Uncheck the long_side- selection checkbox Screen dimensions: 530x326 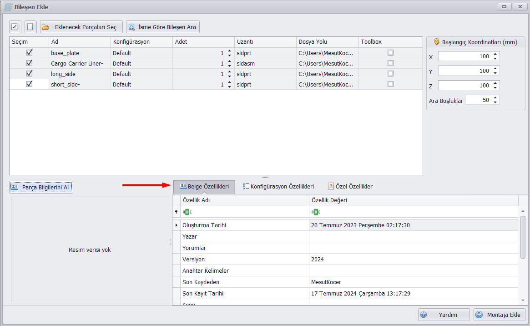tap(30, 74)
